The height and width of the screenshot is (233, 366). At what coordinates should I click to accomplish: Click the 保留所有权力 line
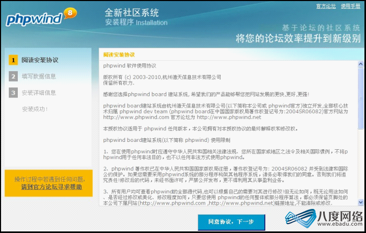(119, 83)
